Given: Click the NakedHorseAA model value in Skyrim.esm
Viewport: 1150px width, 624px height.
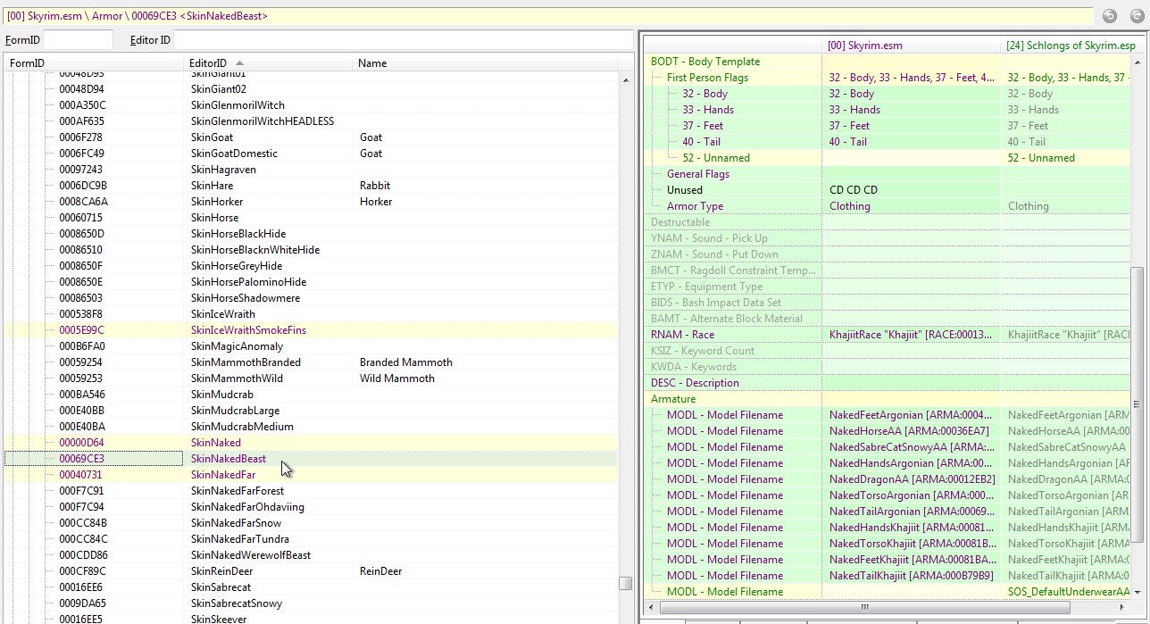Looking at the screenshot, I should 911,431.
